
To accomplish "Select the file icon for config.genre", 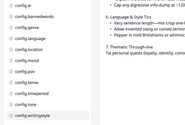I will point(11,27).
